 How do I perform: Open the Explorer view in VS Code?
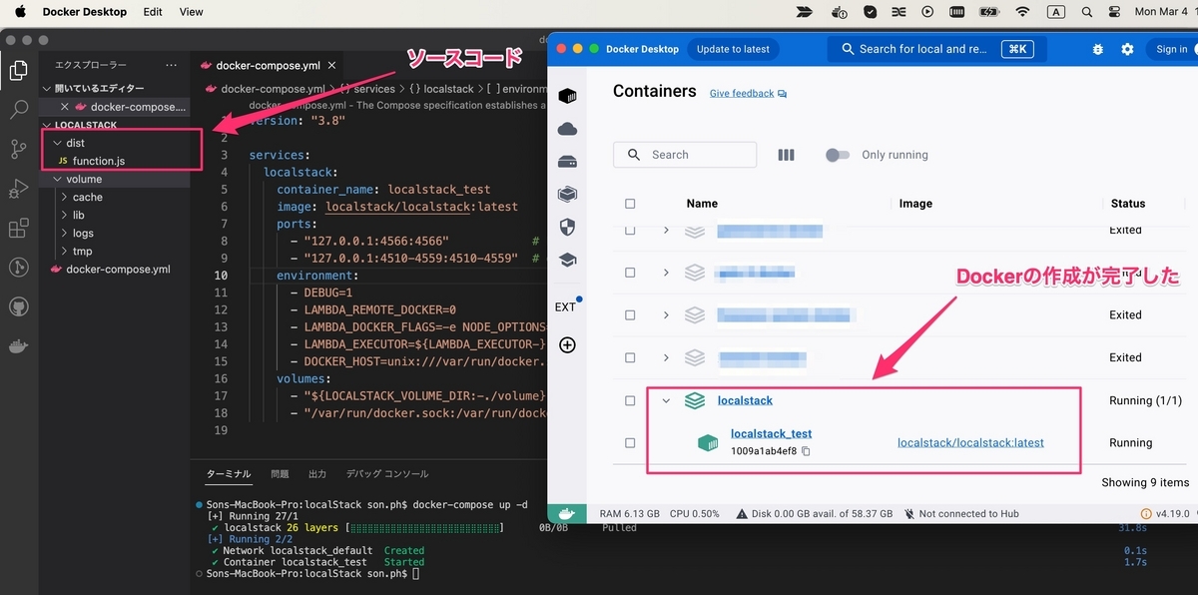tap(18, 71)
